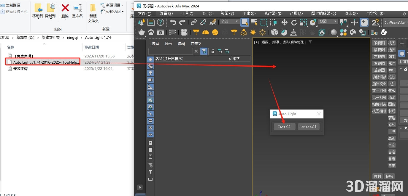The width and height of the screenshot is (408, 196).
Task: Open the 编辑(E) menu in menu bar
Action: (166, 14)
